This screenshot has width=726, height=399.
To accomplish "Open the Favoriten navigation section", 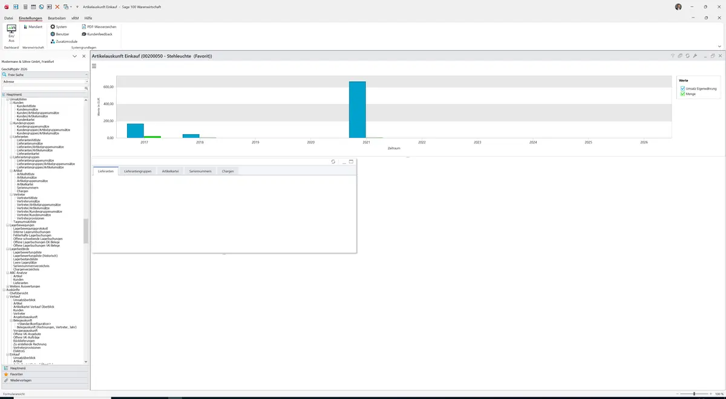I will point(45,374).
